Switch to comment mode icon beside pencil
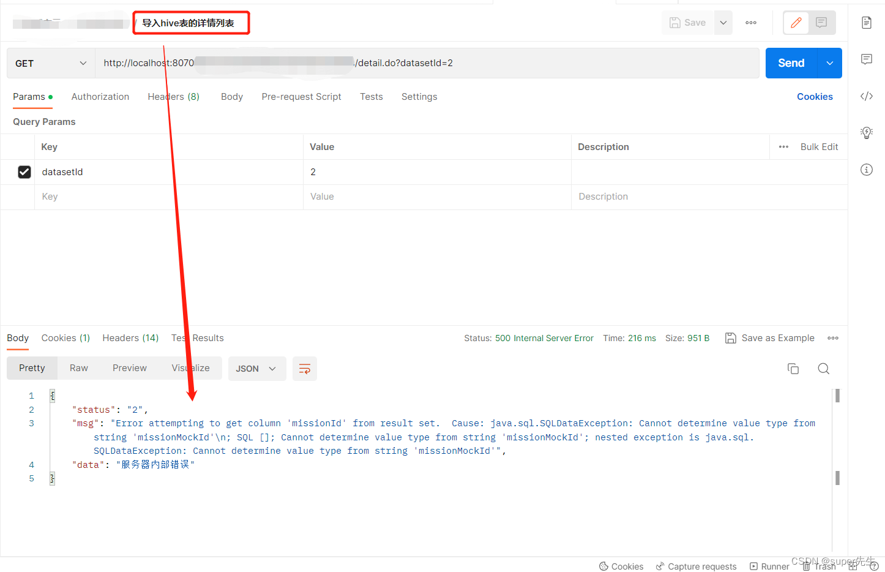Screen dimensions: 885x572 (x=821, y=23)
